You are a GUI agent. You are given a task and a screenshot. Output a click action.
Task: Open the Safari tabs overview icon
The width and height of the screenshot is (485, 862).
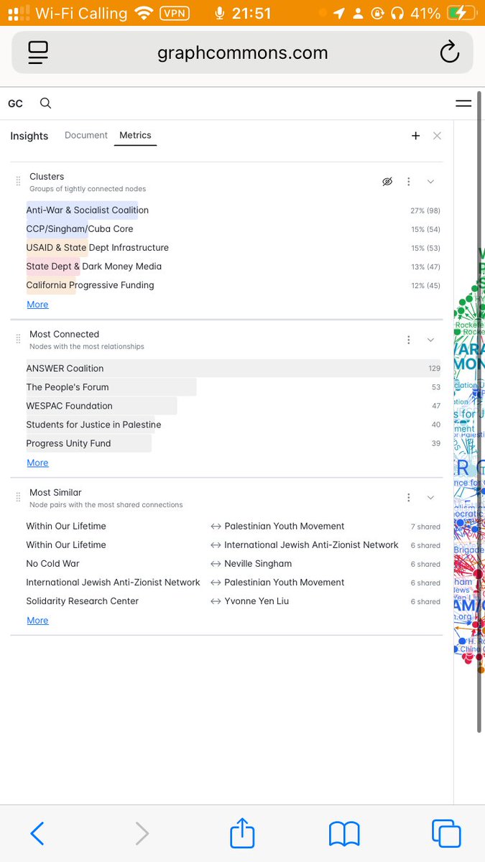[446, 833]
